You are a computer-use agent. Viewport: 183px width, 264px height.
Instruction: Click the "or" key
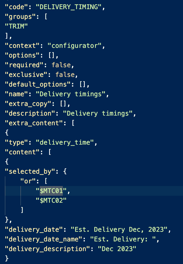pyautogui.click(x=28, y=181)
